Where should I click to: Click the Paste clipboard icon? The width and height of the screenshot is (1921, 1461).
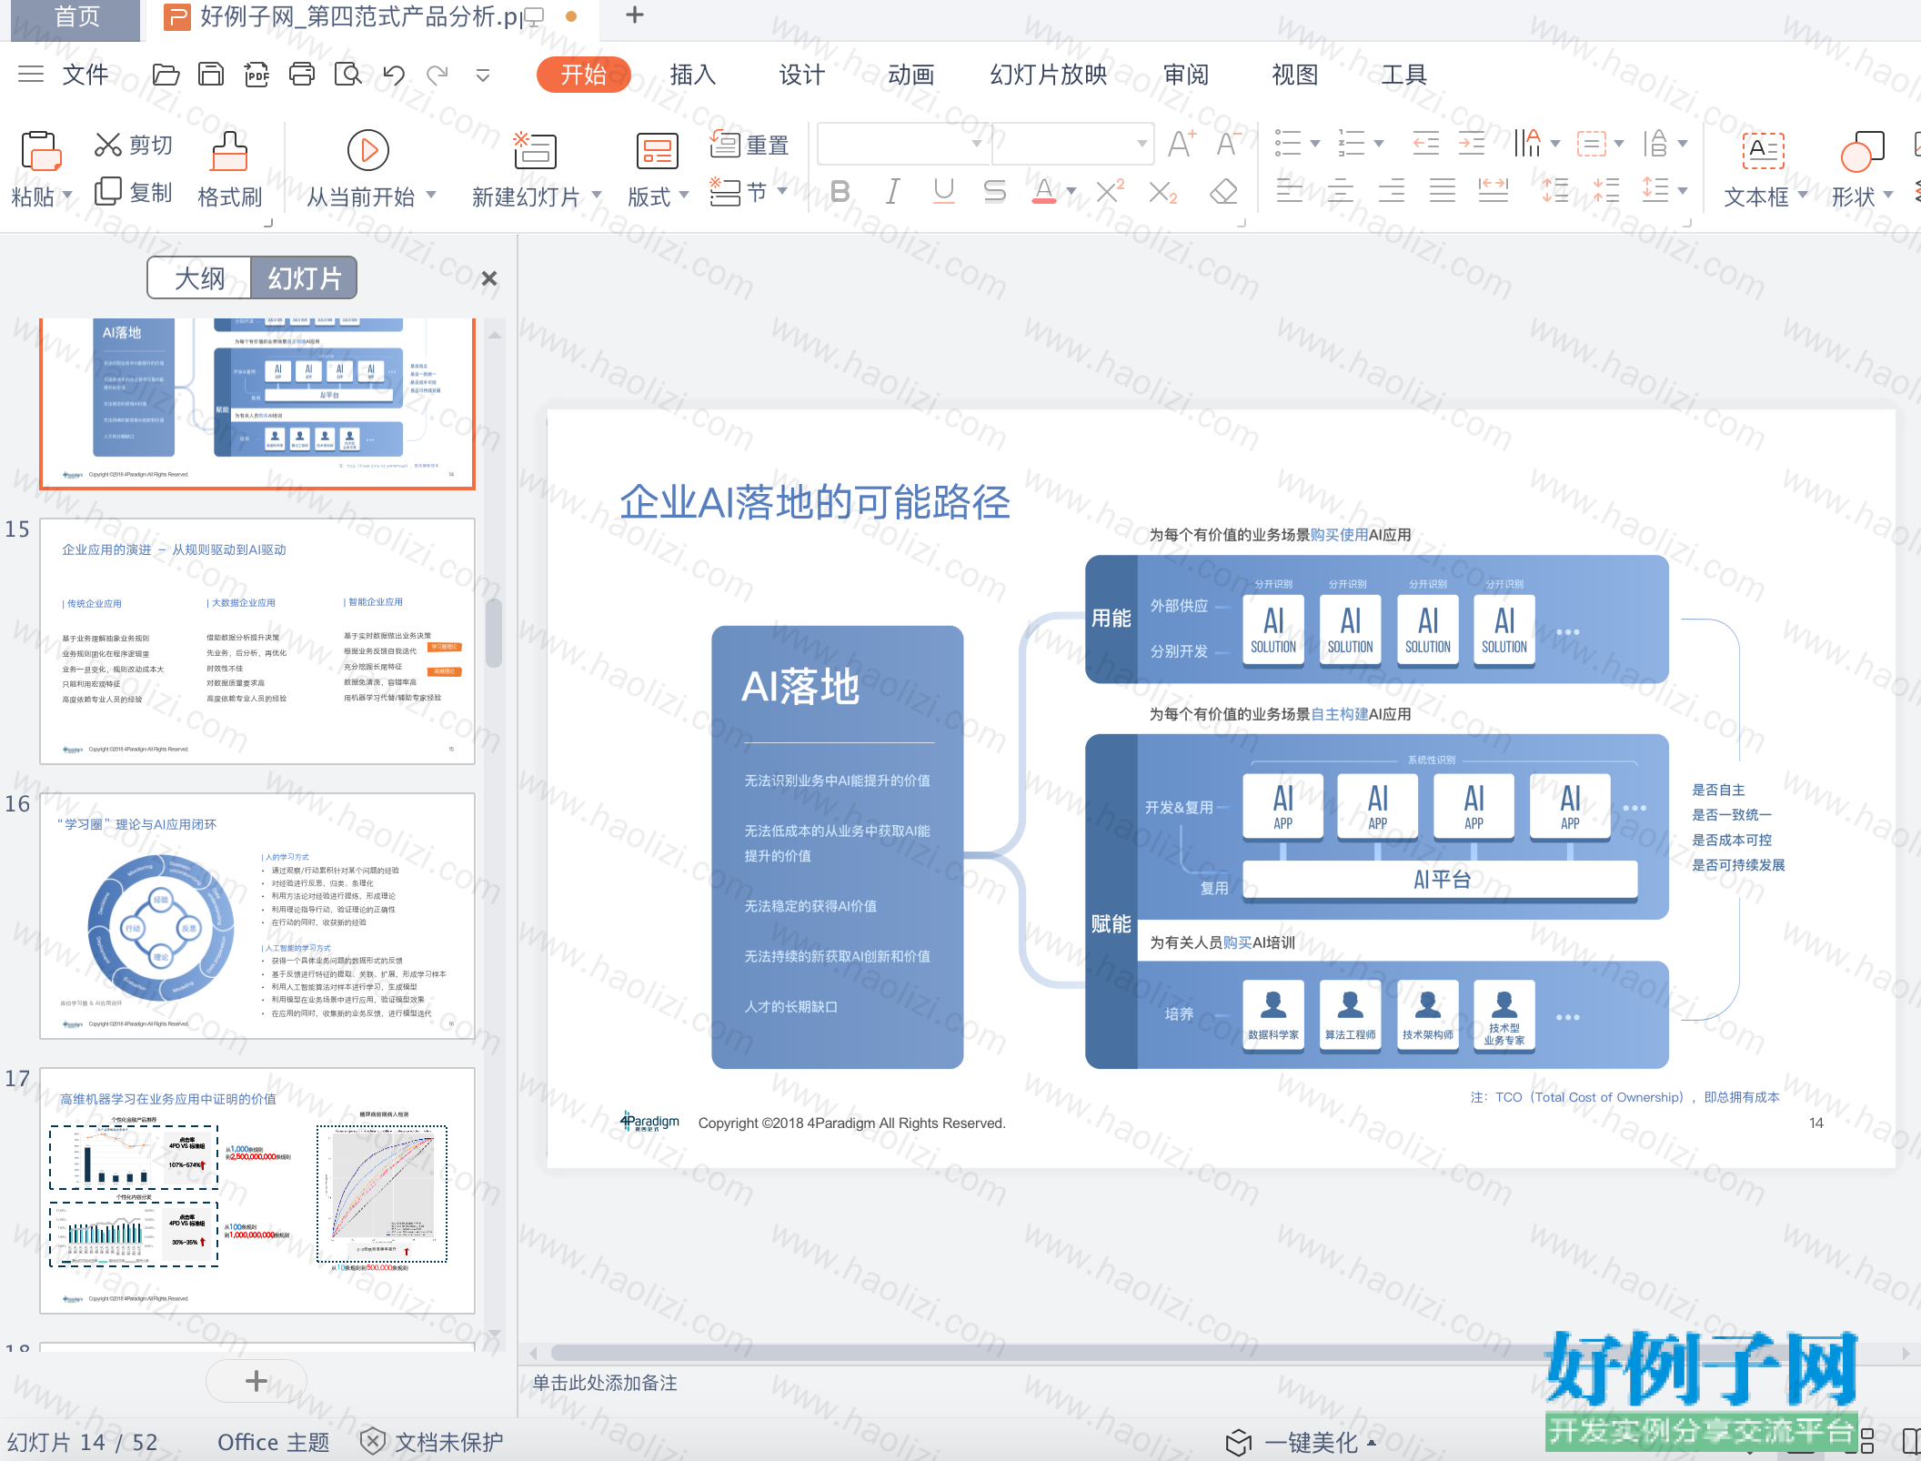[x=40, y=151]
